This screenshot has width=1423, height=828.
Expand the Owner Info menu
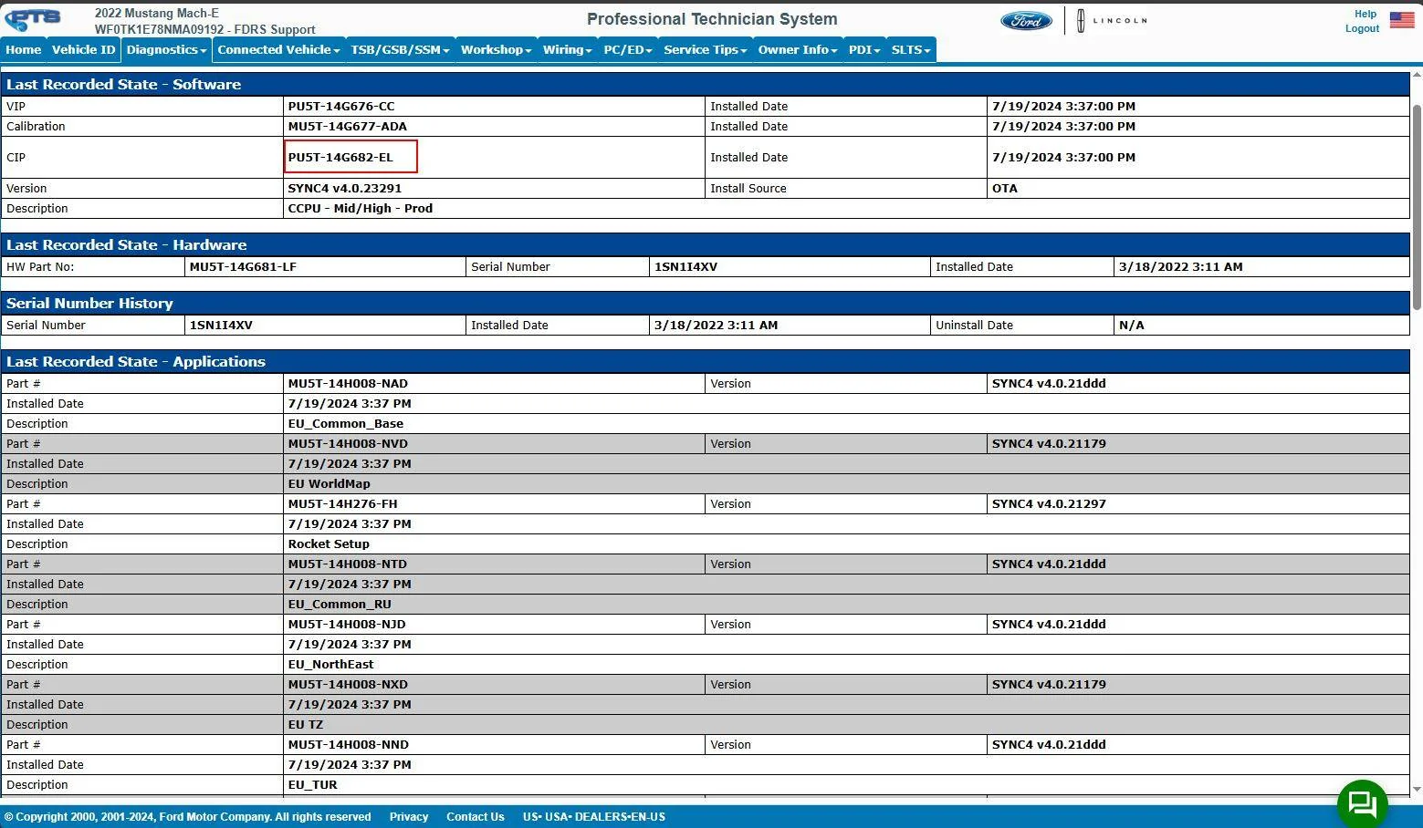pos(797,49)
